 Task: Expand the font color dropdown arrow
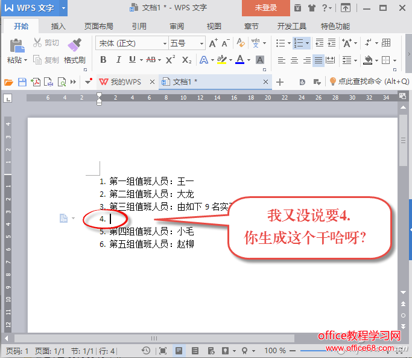click(249, 60)
